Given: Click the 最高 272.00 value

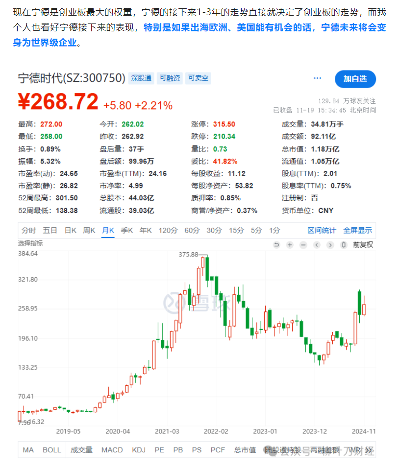Looking at the screenshot, I should point(51,124).
